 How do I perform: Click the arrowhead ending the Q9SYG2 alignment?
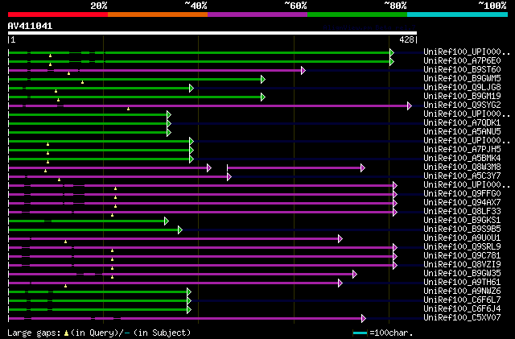410,105
